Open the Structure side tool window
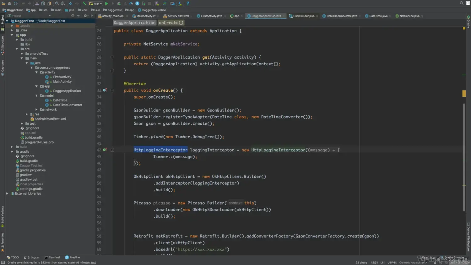This screenshot has width=471, height=265. [x=3, y=45]
